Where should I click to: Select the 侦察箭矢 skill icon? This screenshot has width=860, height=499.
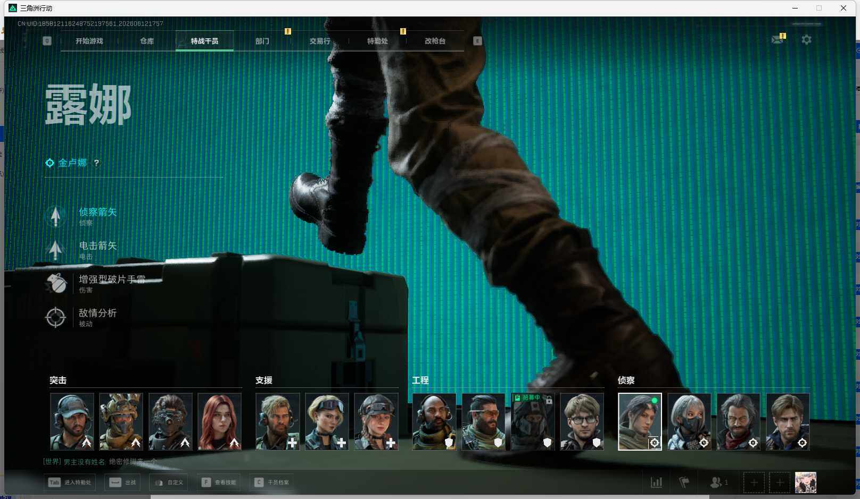coord(55,216)
